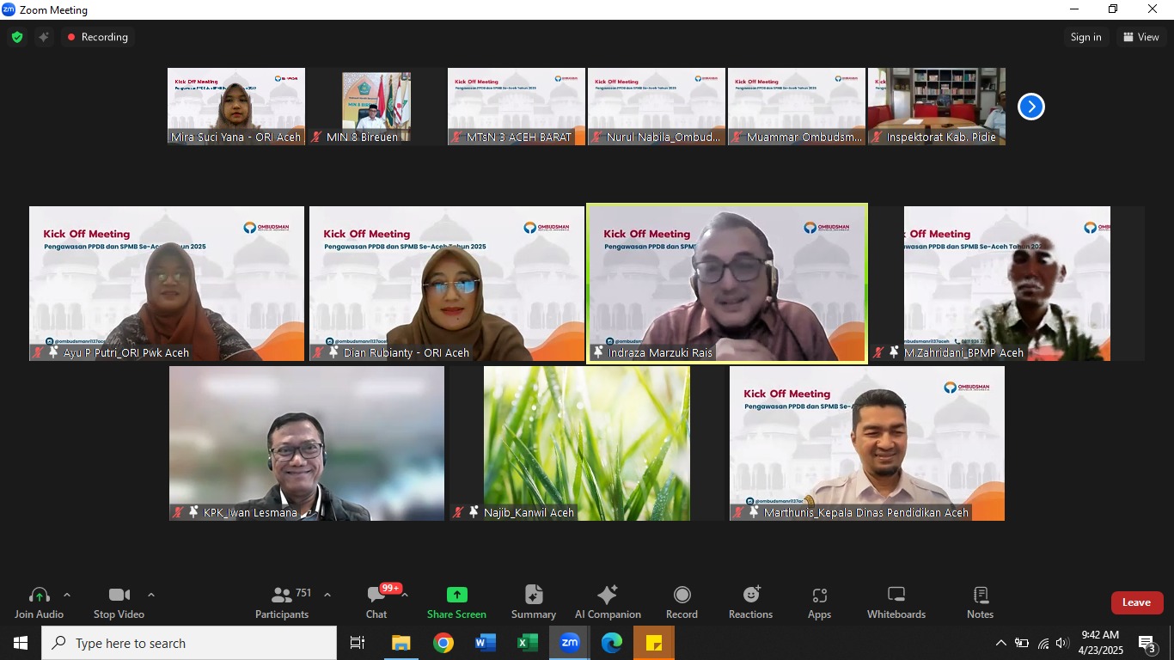Expand video options arrow next to Stop Video
Viewport: 1174px width, 660px height.
(151, 595)
